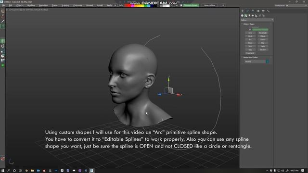Click the Donut spline button

click(263, 39)
